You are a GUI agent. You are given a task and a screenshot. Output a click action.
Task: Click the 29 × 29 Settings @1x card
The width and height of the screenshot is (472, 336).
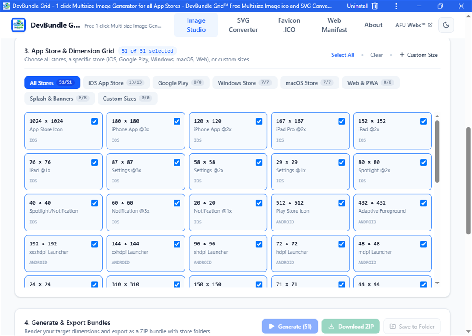(x=310, y=172)
